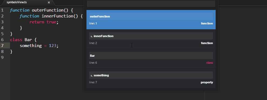This screenshot has height=100, width=267.
Task: Close the symbolsView.ts tab
Action: (x=49, y=2)
